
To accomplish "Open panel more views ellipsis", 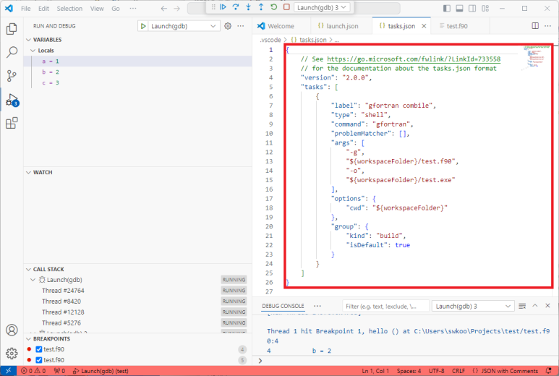I will (317, 306).
